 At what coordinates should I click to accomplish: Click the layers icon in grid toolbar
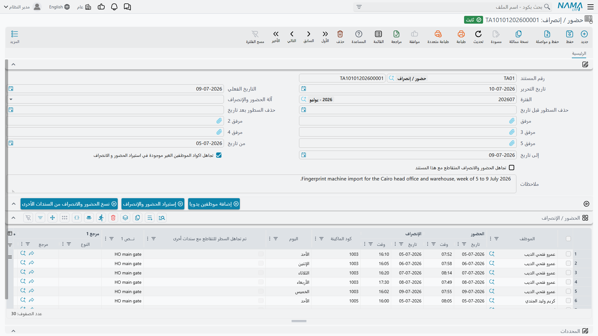(126, 218)
